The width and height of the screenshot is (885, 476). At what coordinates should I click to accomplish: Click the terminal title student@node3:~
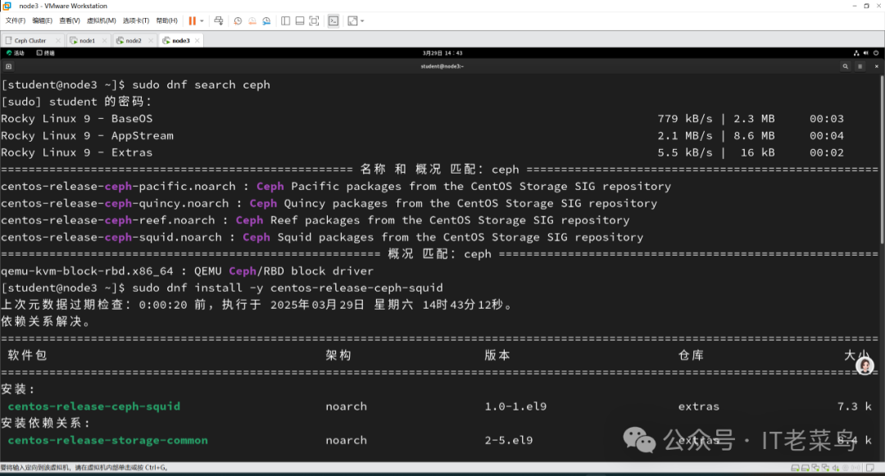click(442, 66)
